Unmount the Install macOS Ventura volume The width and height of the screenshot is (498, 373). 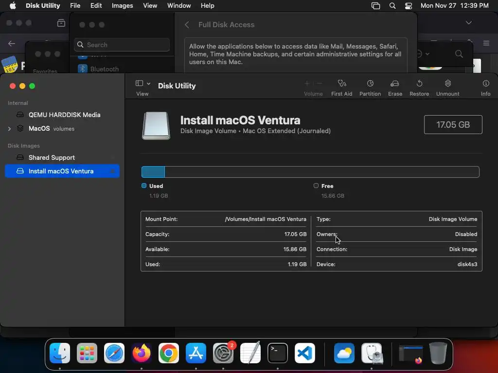(447, 88)
